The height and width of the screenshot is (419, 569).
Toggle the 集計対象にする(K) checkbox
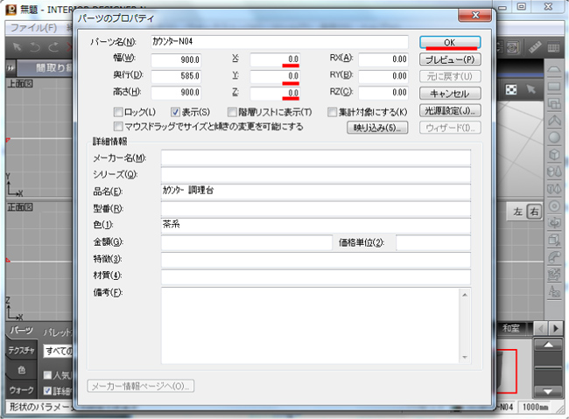coord(333,112)
